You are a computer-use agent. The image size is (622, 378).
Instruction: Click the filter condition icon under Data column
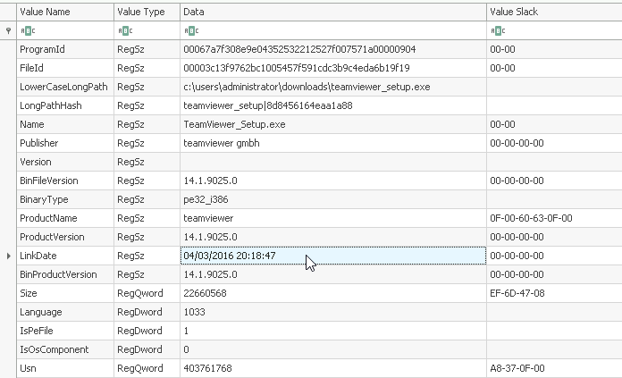pos(189,30)
